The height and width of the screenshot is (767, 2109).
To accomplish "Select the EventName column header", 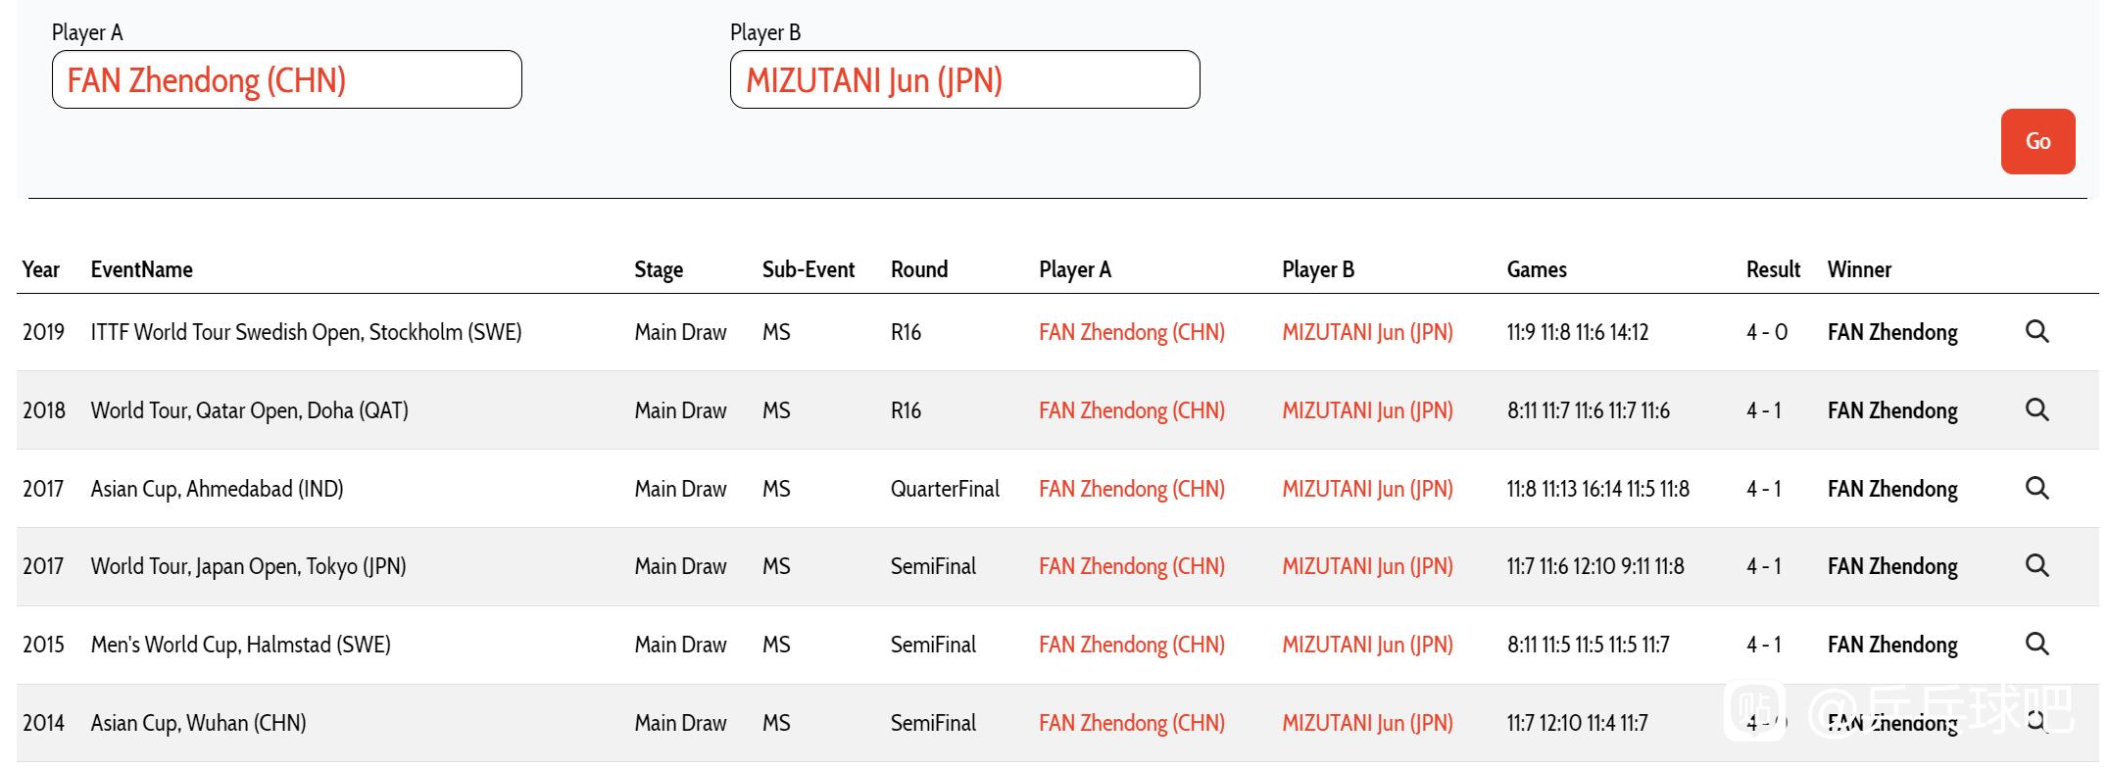I will (x=141, y=269).
